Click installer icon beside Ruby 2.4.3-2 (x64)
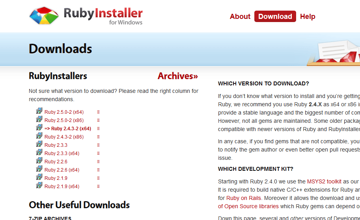 click(x=39, y=128)
